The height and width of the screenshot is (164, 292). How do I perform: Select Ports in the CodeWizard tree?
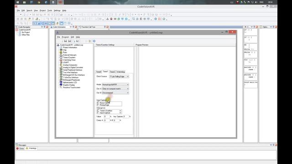click(65, 52)
